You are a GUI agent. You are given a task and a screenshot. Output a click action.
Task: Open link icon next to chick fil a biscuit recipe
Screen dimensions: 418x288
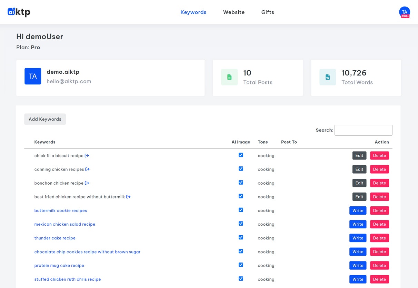87,156
